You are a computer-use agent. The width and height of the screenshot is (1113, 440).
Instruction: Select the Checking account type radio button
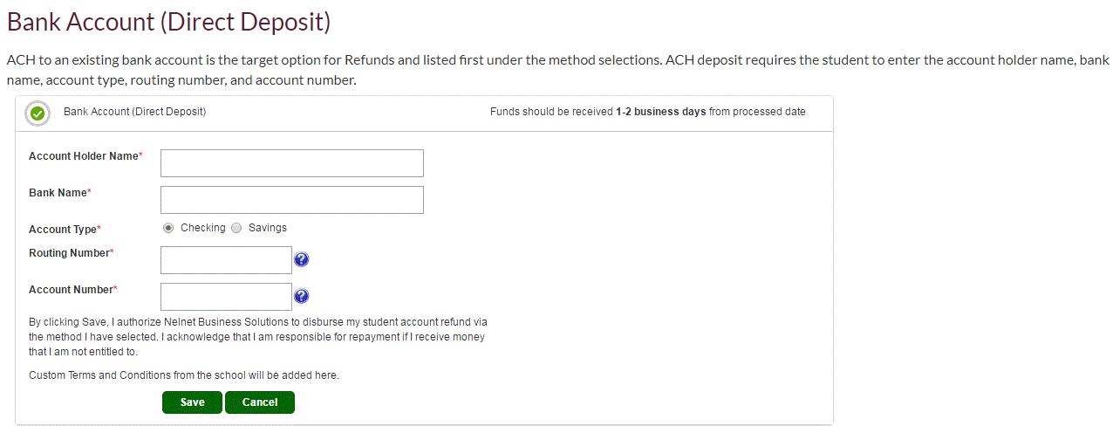168,228
